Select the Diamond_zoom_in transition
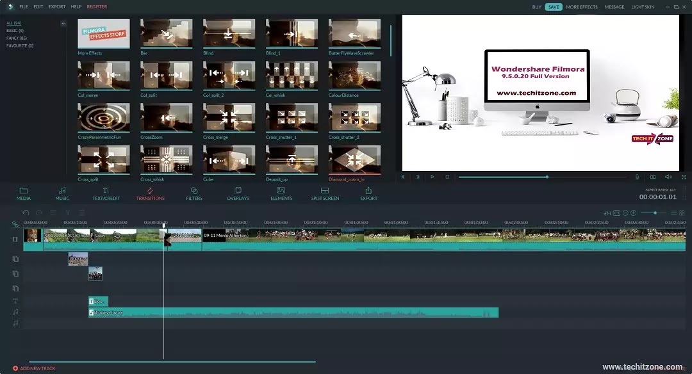 (354, 159)
